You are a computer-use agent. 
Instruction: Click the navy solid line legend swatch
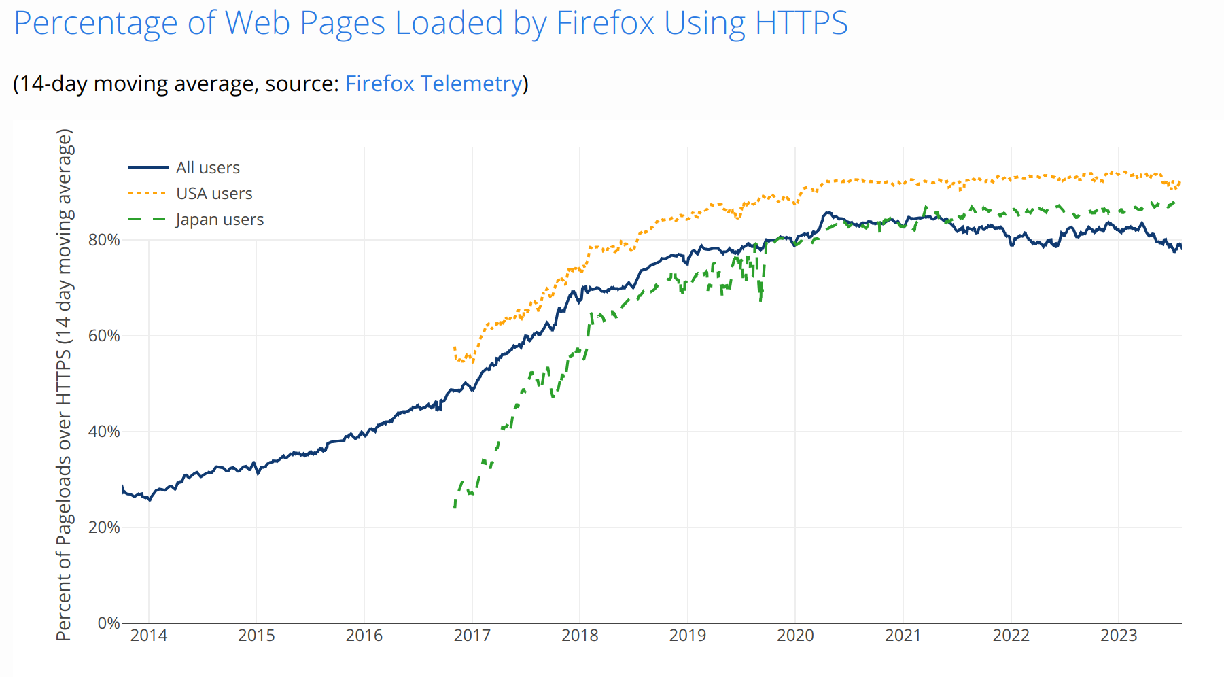coord(148,168)
